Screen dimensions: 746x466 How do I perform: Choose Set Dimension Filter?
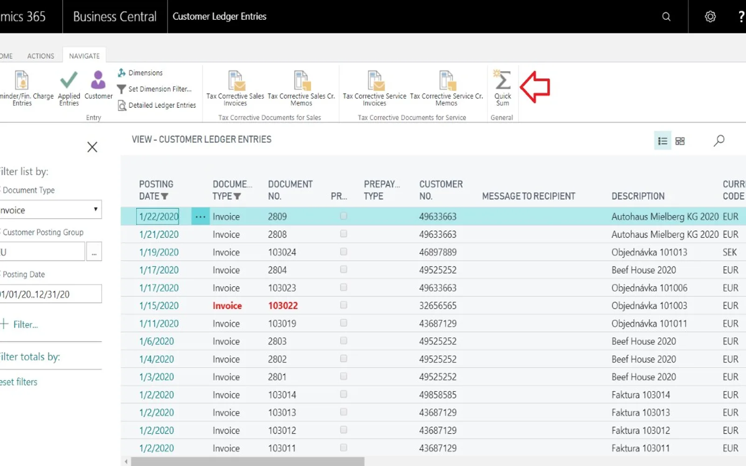click(x=154, y=89)
